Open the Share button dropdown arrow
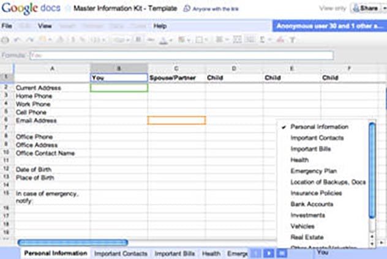Screen dimensions: 387x259 coord(384,9)
